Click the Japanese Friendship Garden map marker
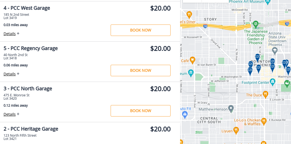291x144 pixels. point(256,24)
